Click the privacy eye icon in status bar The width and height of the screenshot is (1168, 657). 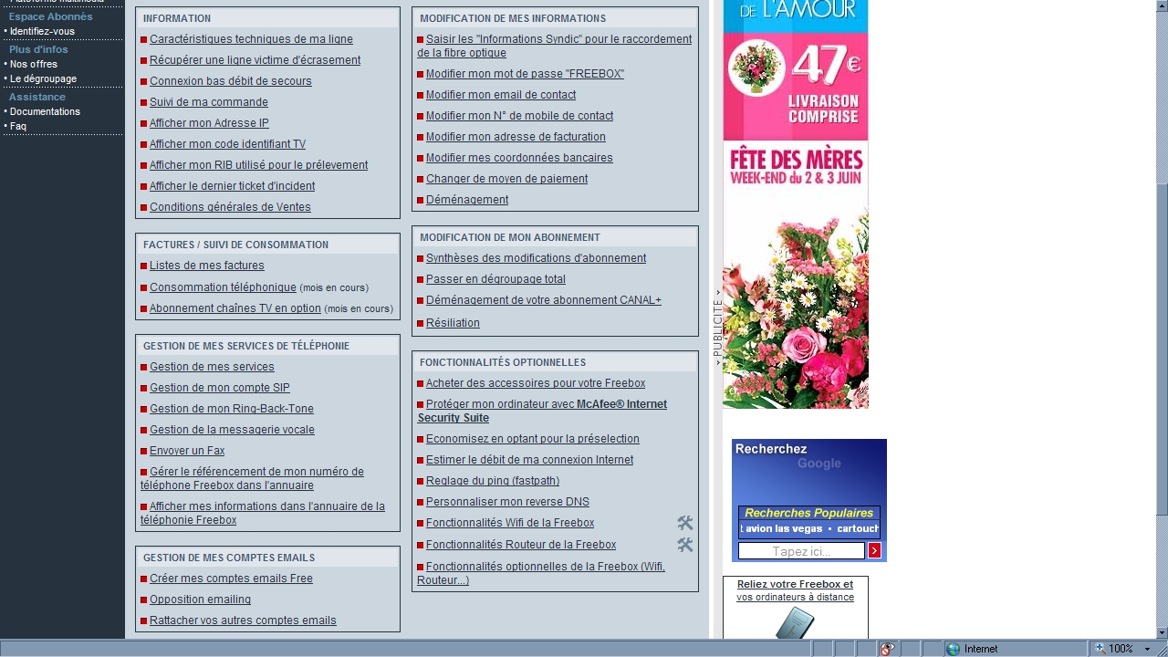click(886, 649)
